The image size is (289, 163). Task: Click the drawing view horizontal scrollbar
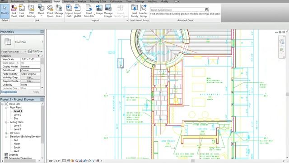(x=193, y=161)
